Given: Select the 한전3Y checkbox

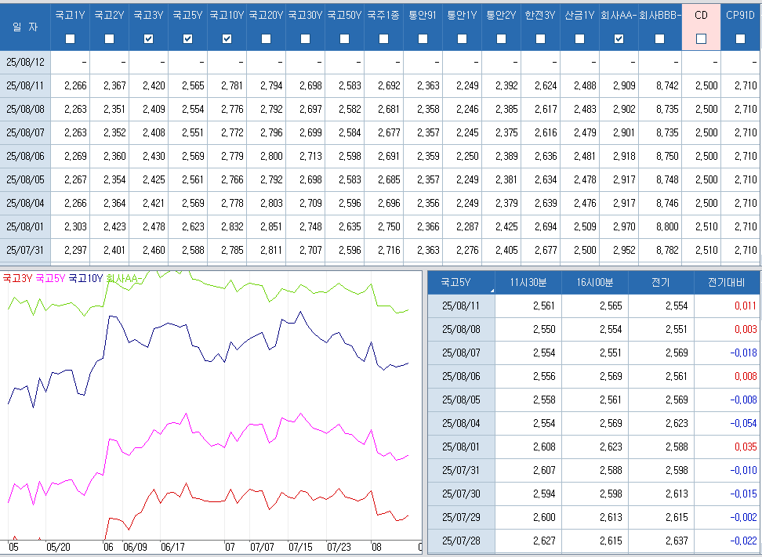Looking at the screenshot, I should pos(541,39).
